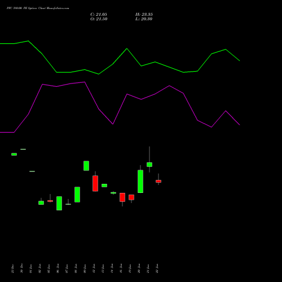Click the 20 Jan date label
Viewport: 282px width, 282px height.
pos(139,268)
